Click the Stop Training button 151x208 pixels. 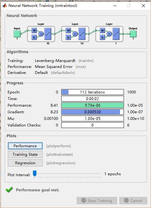[x=97, y=200]
